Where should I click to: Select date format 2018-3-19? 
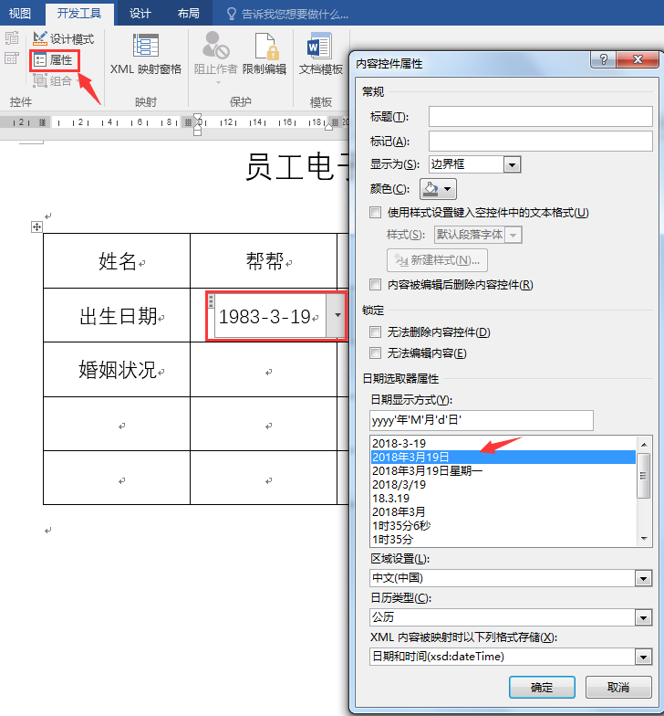503,444
